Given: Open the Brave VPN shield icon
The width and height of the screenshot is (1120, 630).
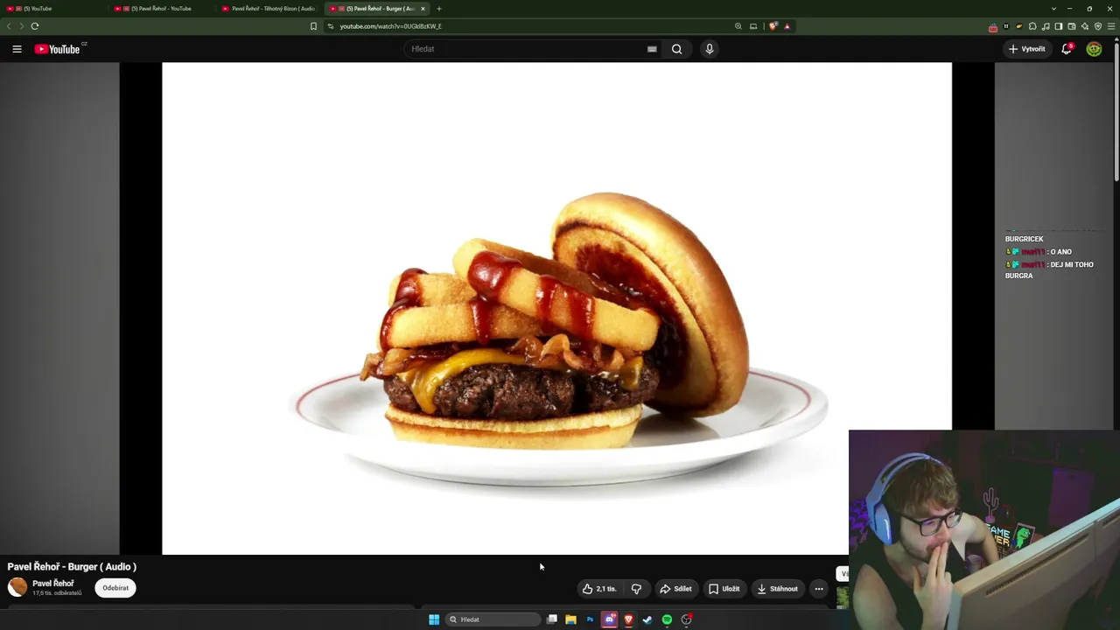Looking at the screenshot, I should 1098,26.
